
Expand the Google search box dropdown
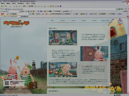click(20, 11)
